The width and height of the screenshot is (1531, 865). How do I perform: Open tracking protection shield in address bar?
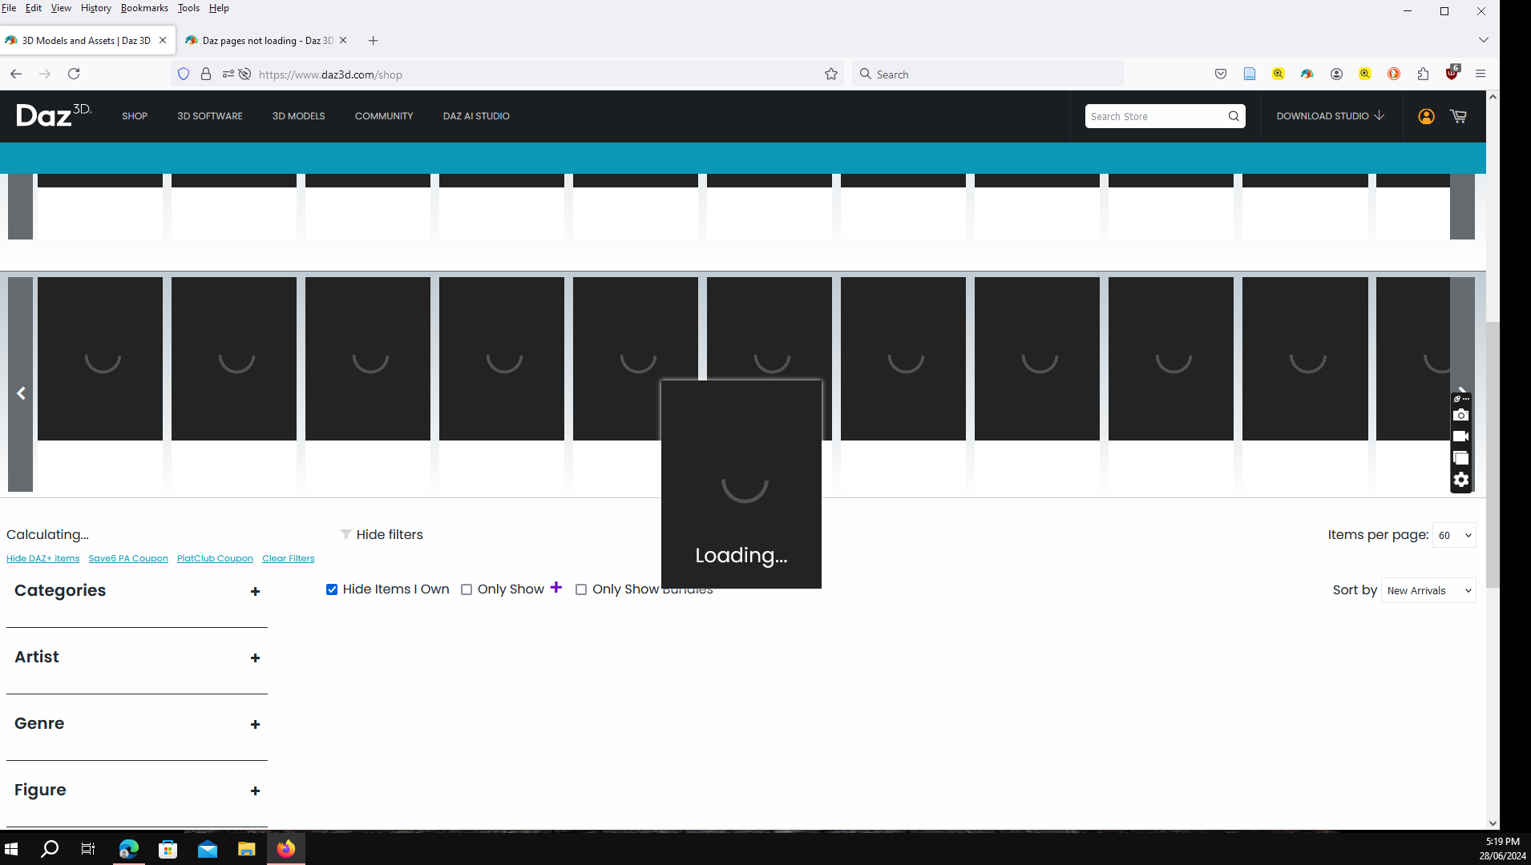point(184,74)
